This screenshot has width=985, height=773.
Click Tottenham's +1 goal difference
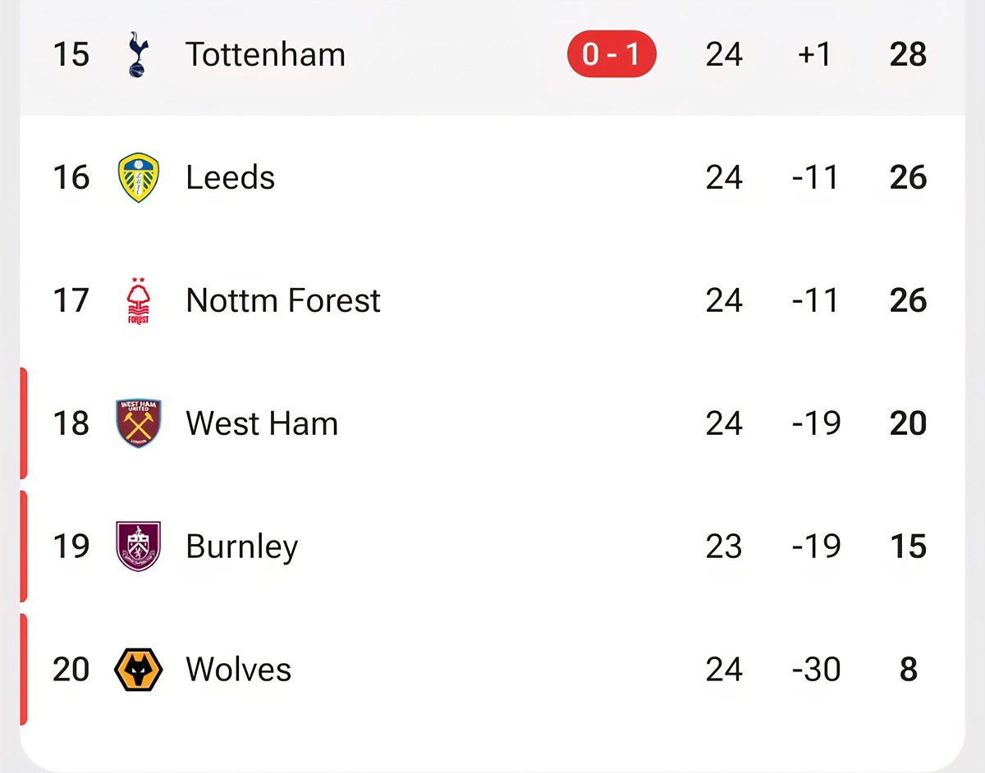[814, 54]
